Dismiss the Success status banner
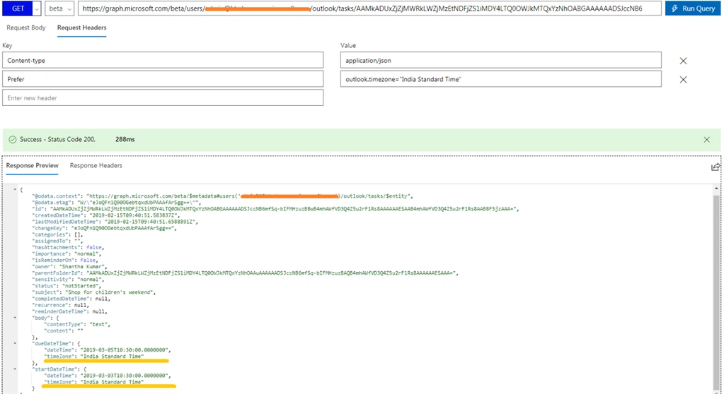This screenshot has height=394, width=724. [x=706, y=140]
